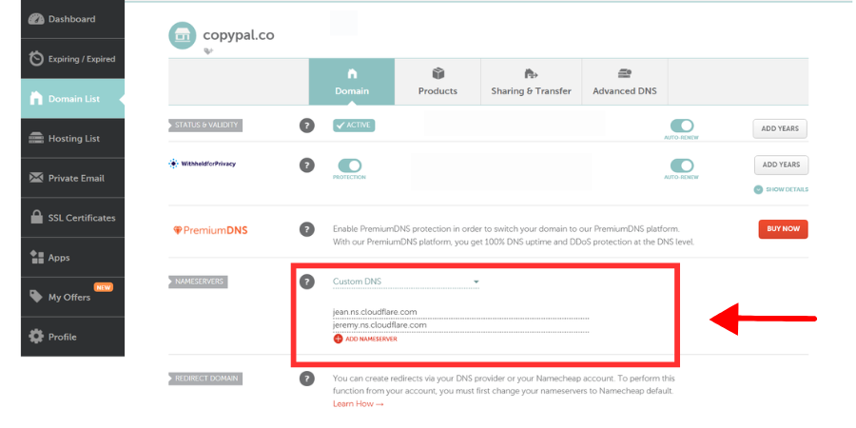Image resolution: width=856 pixels, height=428 pixels.
Task: Click Add Years for domain validity
Action: click(780, 128)
